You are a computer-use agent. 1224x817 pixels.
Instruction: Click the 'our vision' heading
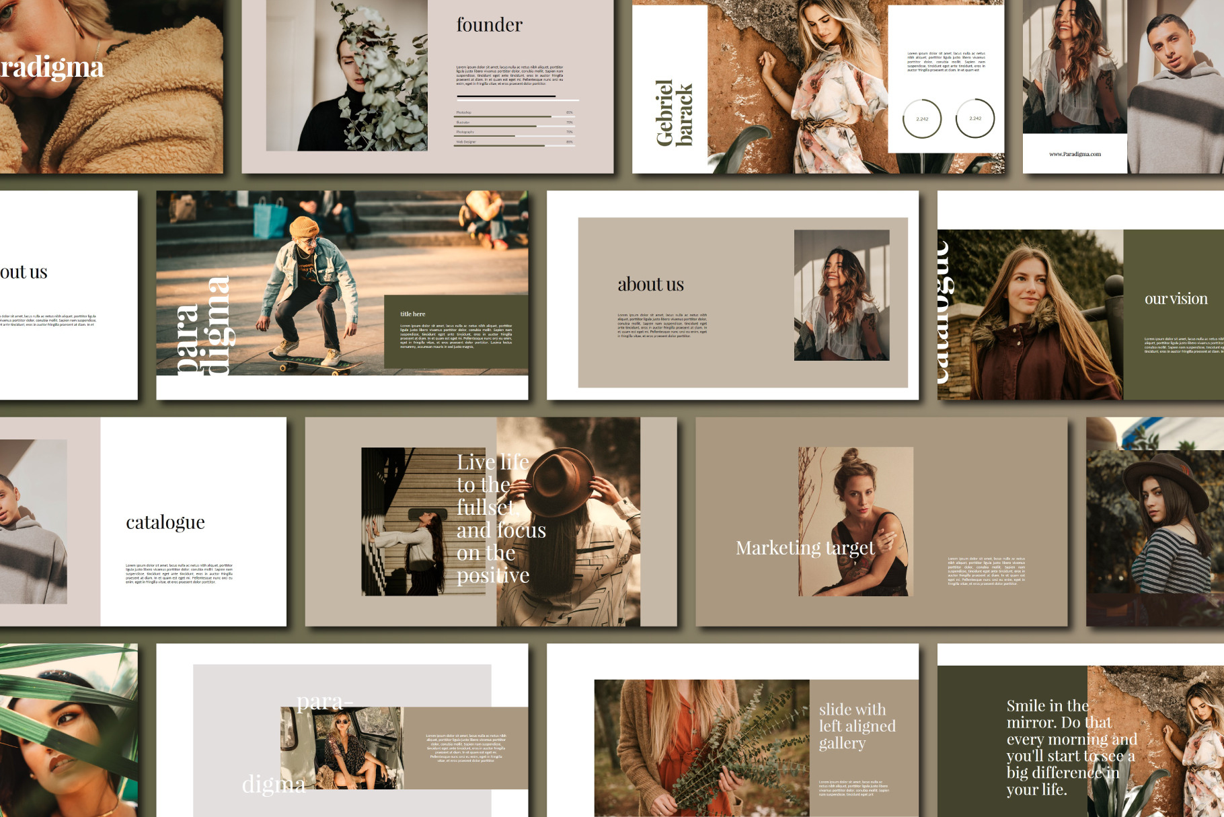click(x=1176, y=299)
